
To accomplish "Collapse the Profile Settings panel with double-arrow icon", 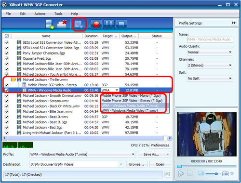I will (234, 23).
